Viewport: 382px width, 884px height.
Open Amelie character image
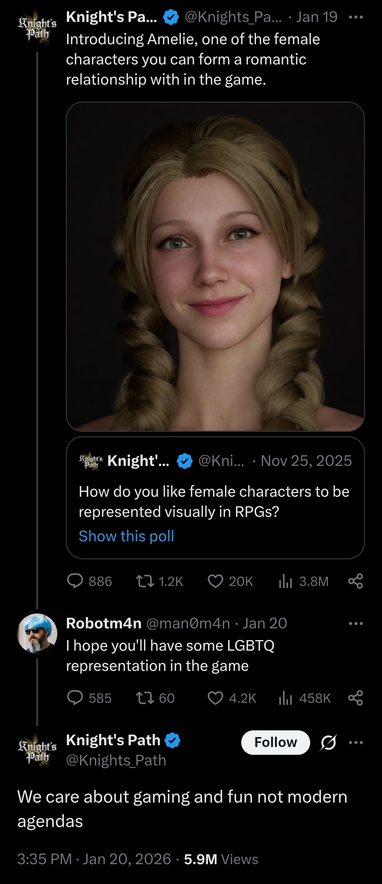coord(215,266)
